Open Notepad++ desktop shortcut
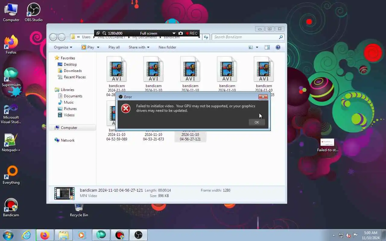The width and height of the screenshot is (386, 241). 11,142
